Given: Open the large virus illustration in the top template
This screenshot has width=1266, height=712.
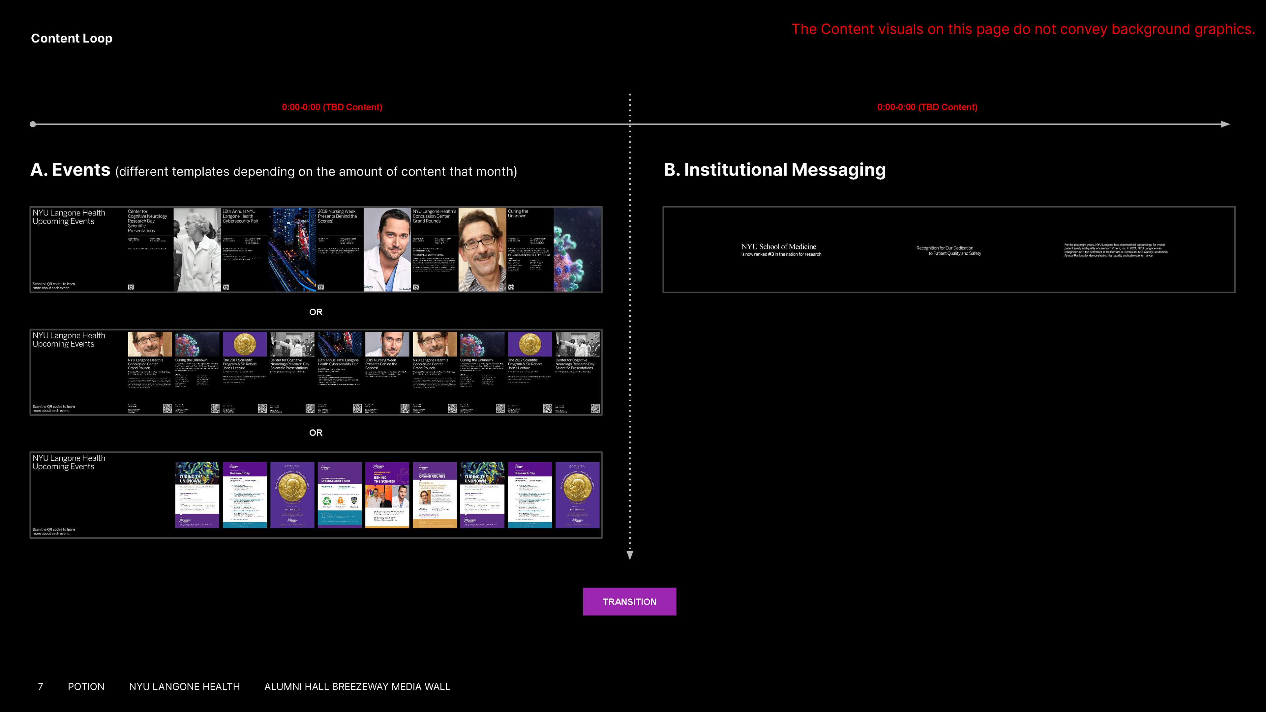Looking at the screenshot, I should (x=577, y=249).
